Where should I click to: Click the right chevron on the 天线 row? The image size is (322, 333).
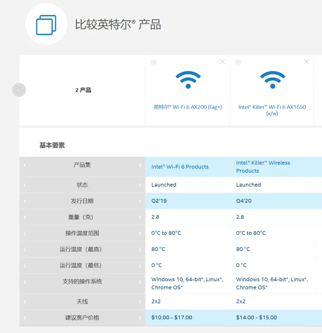pos(140,302)
